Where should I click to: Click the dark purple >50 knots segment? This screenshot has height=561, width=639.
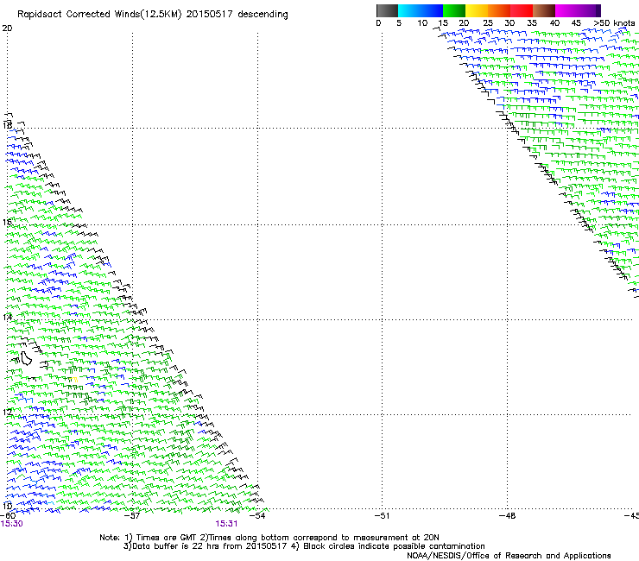(598, 10)
